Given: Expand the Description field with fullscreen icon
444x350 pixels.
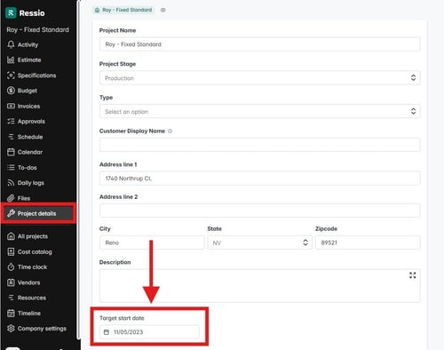Looking at the screenshot, I should 413,275.
